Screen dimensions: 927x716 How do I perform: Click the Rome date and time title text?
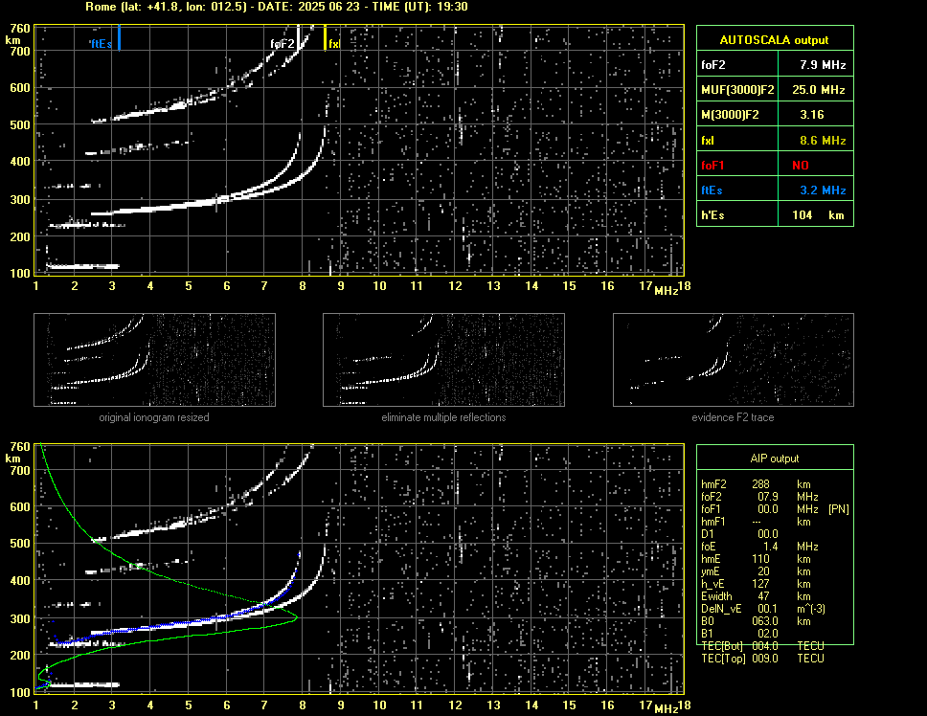277,7
